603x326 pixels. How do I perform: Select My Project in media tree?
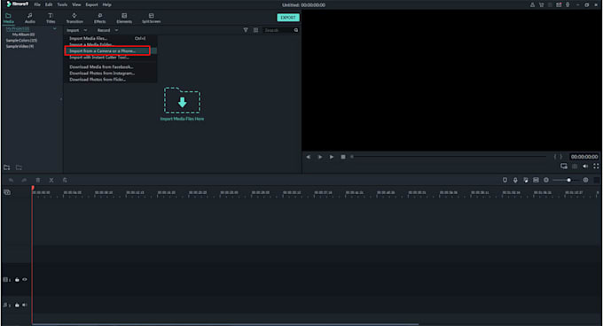coord(18,29)
